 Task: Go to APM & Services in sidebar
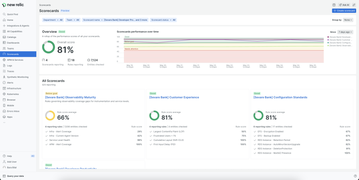(x=15, y=60)
